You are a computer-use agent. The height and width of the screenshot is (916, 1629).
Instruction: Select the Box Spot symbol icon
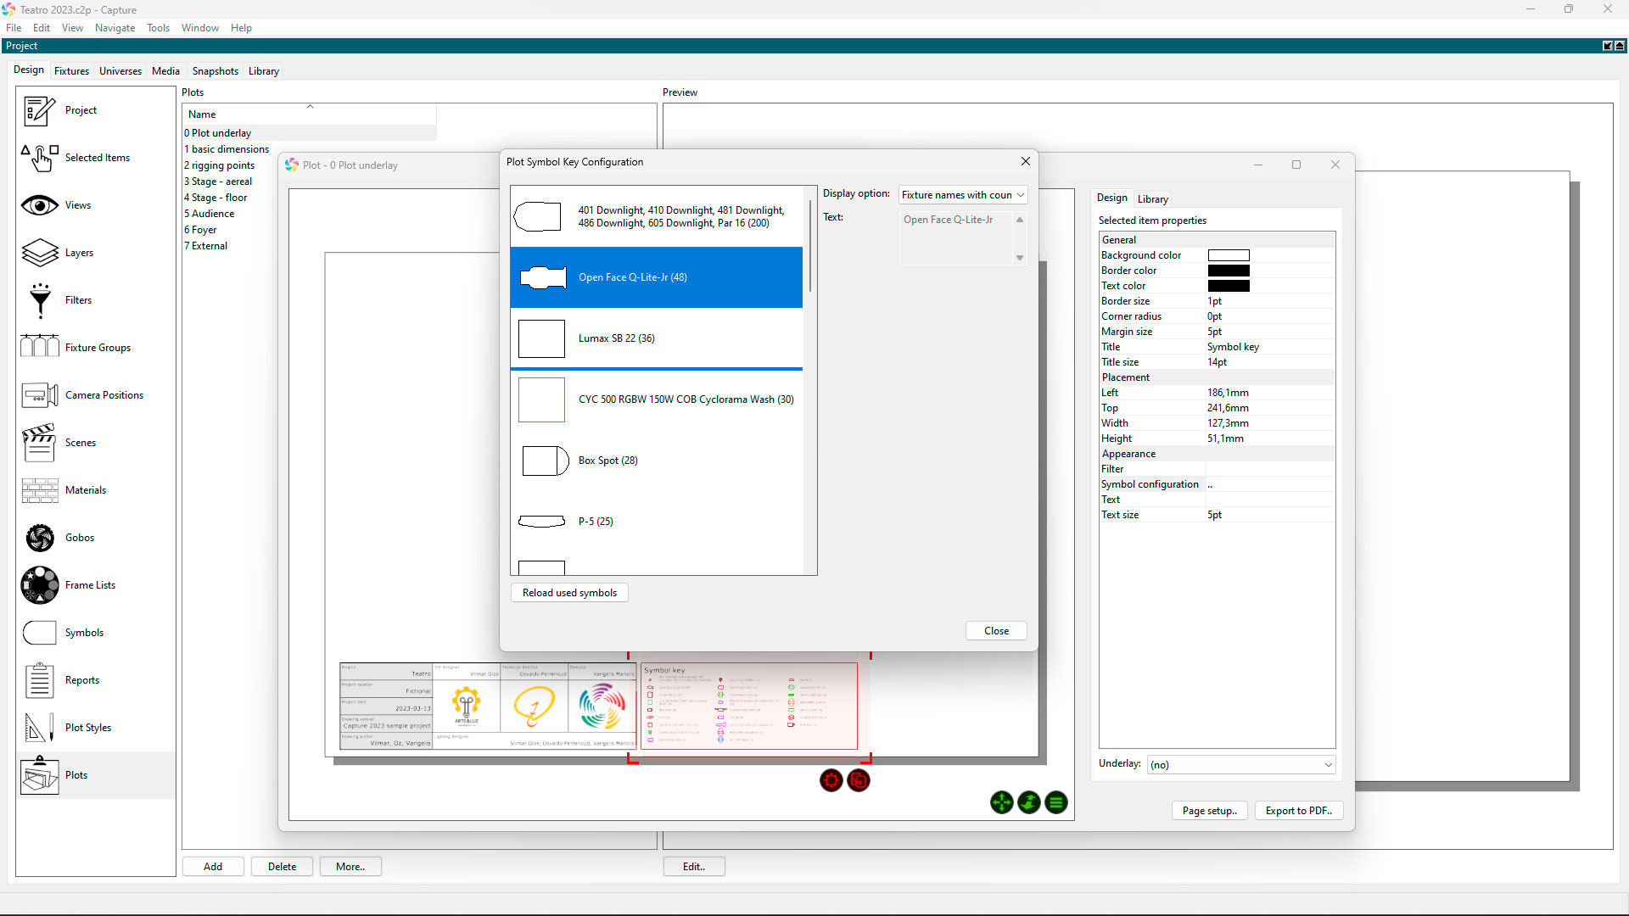[x=544, y=461]
